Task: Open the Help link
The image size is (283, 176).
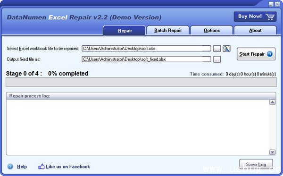Action: pyautogui.click(x=22, y=167)
